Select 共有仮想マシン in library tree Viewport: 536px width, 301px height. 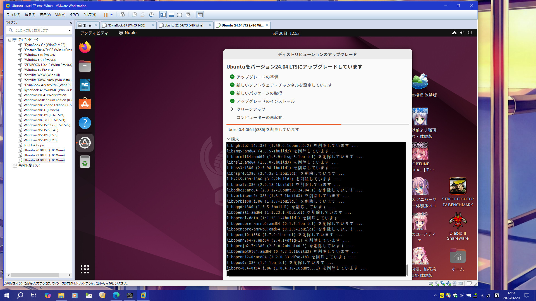tap(29, 165)
